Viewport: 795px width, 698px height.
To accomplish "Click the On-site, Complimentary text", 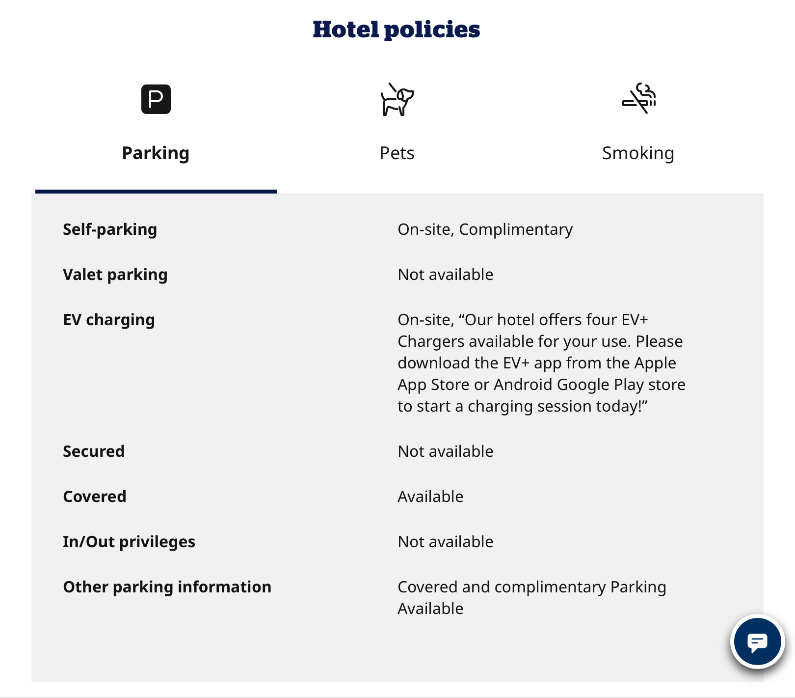I will tap(485, 229).
